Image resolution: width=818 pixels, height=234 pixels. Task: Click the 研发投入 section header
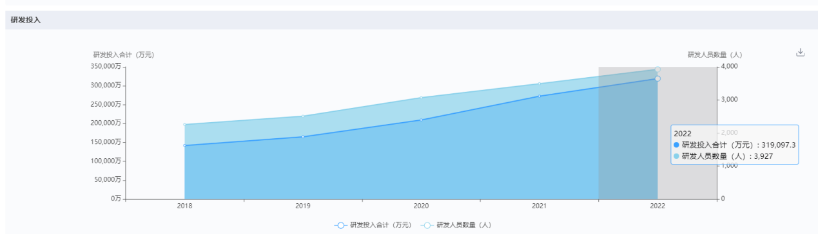click(x=26, y=20)
